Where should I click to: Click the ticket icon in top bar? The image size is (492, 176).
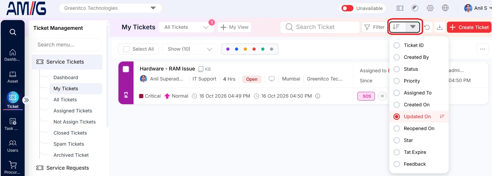(x=400, y=8)
